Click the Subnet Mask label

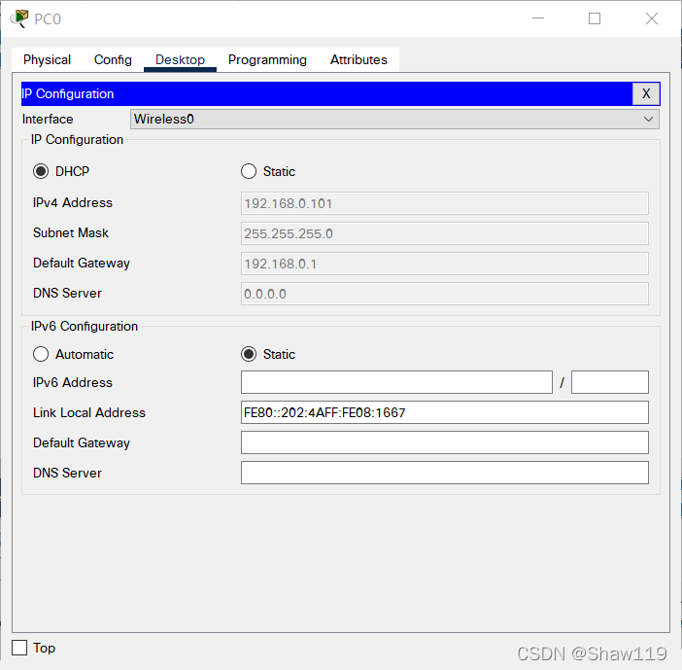pyautogui.click(x=71, y=232)
